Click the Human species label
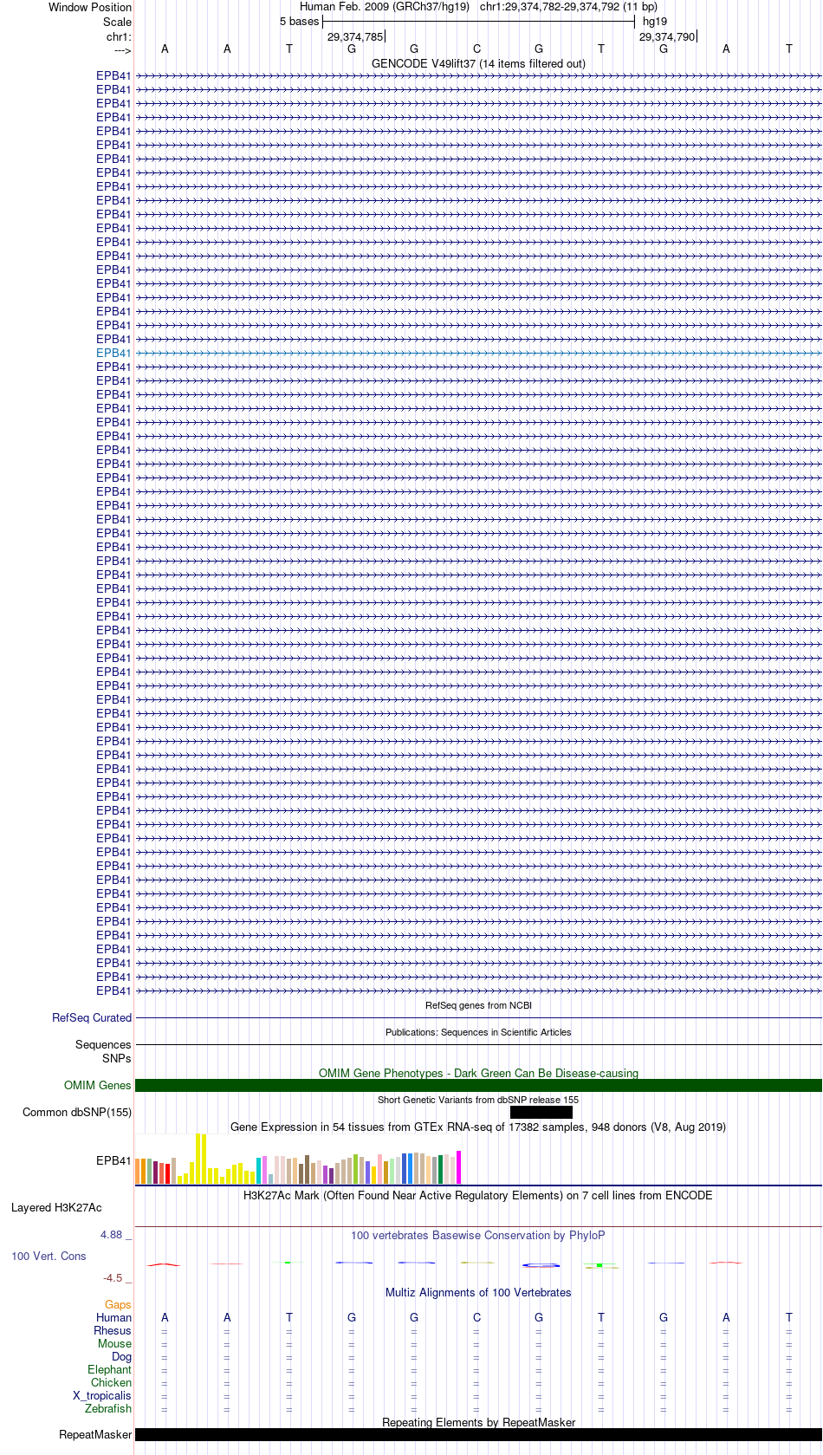Image resolution: width=823 pixels, height=1455 pixels. click(113, 1317)
